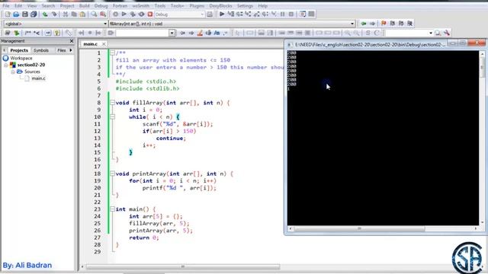Zoom in with the toolbar magnifier plus
The image size is (488, 274).
point(348,33)
